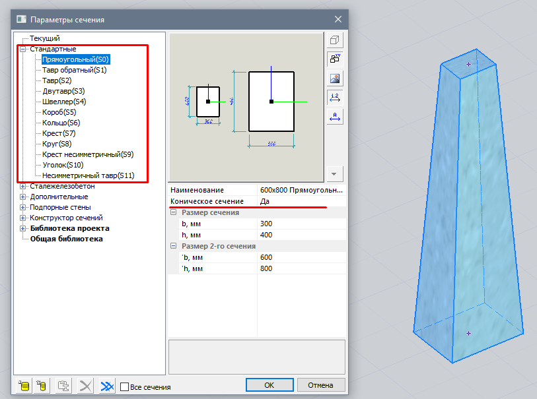Screen dimensions: 537x399
Task: Open the dropdown arrow below preview toolbar
Action: 334,174
